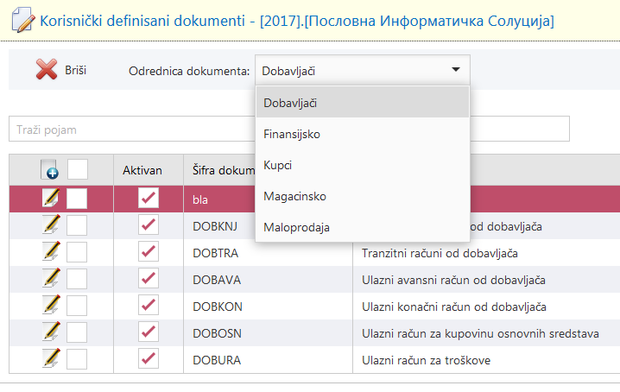Image resolution: width=620 pixels, height=392 pixels.
Task: Click the edit pencil for DOBURA row
Action: (x=51, y=358)
